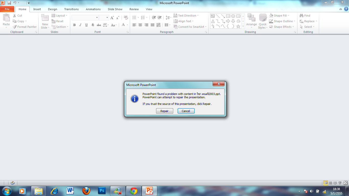Click the Decrease Font Size icon
349x196 pixels.
pyautogui.click(x=118, y=18)
